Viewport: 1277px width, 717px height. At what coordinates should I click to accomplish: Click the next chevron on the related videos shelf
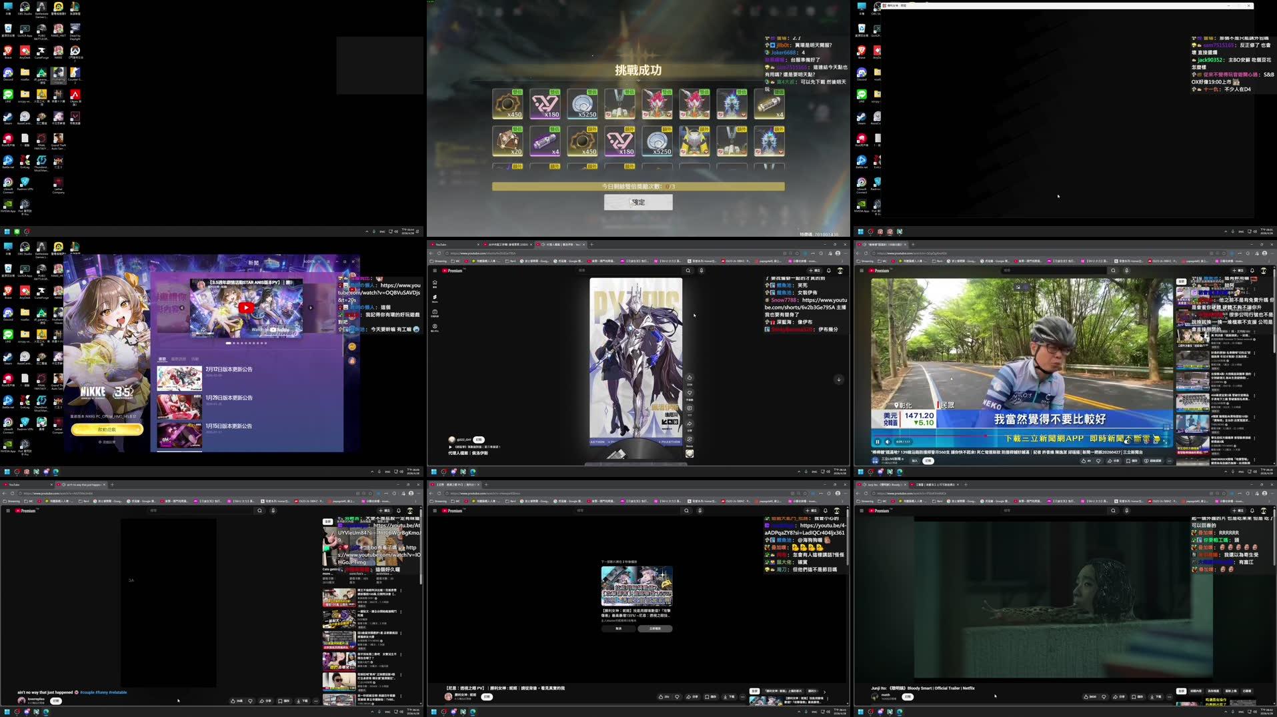825,691
